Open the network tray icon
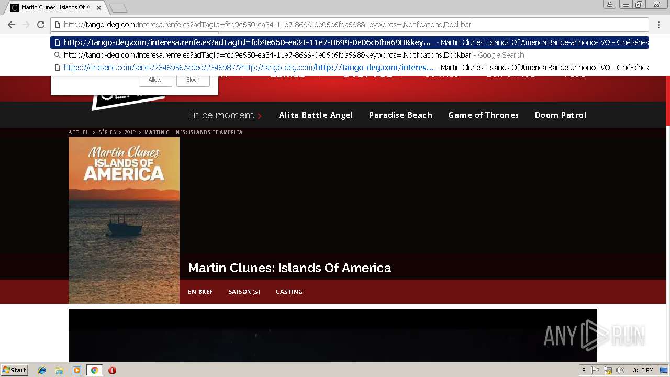 click(608, 370)
